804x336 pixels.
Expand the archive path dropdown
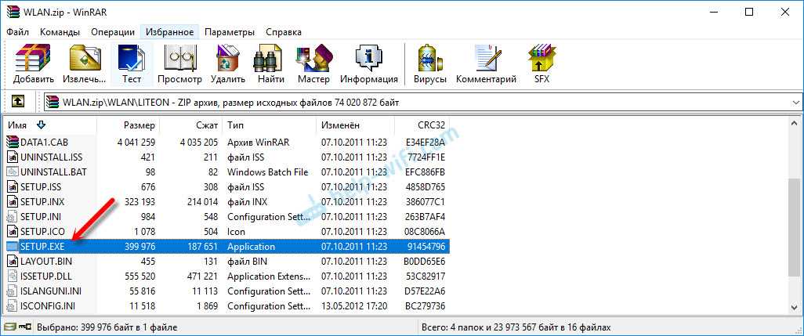tap(796, 103)
